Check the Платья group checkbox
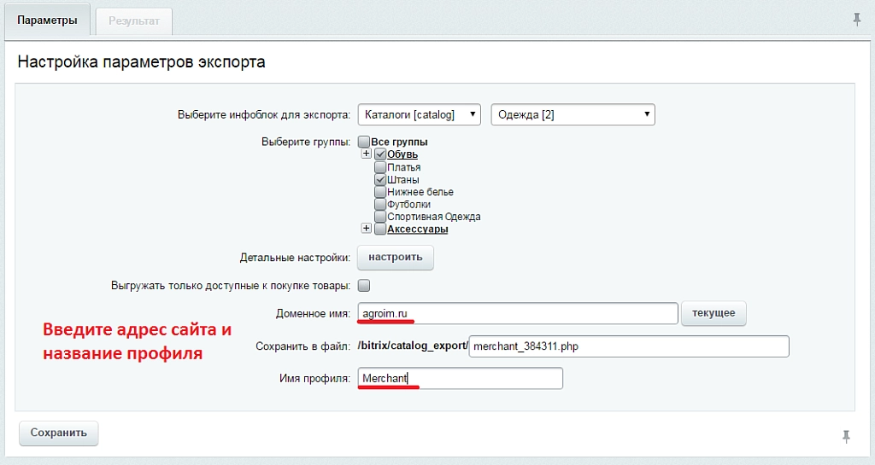 (380, 167)
